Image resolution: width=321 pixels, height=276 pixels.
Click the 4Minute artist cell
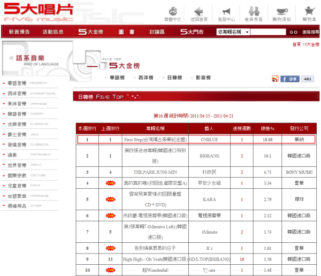coord(209,232)
